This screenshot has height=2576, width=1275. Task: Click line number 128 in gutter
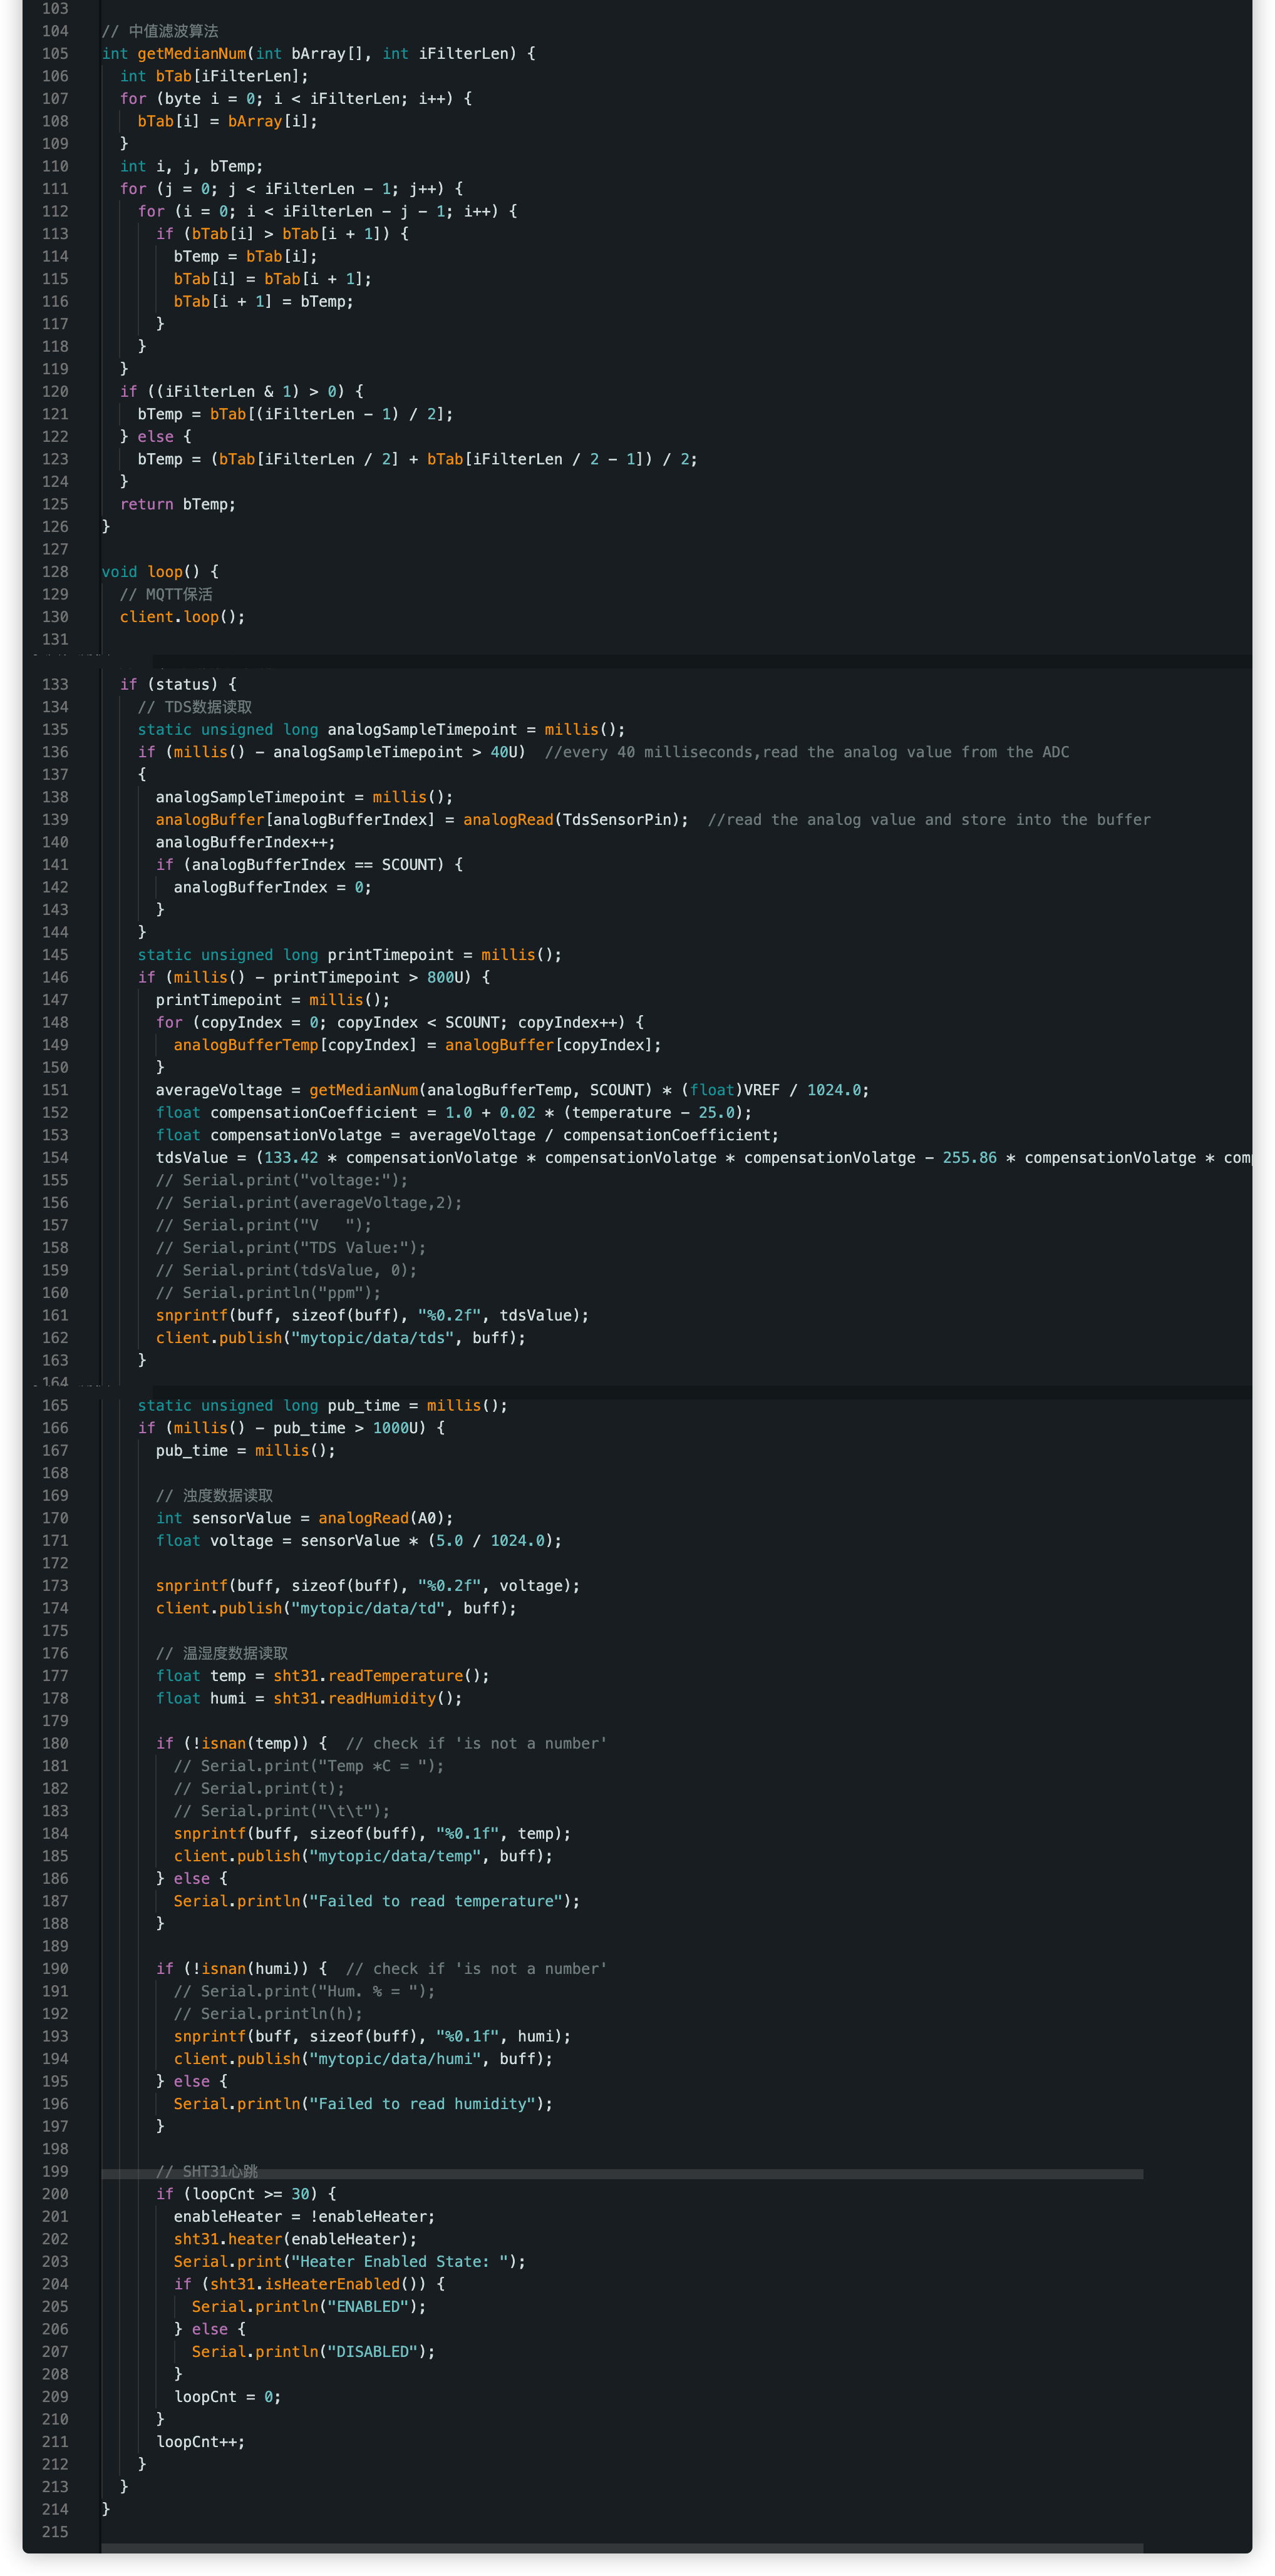55,572
